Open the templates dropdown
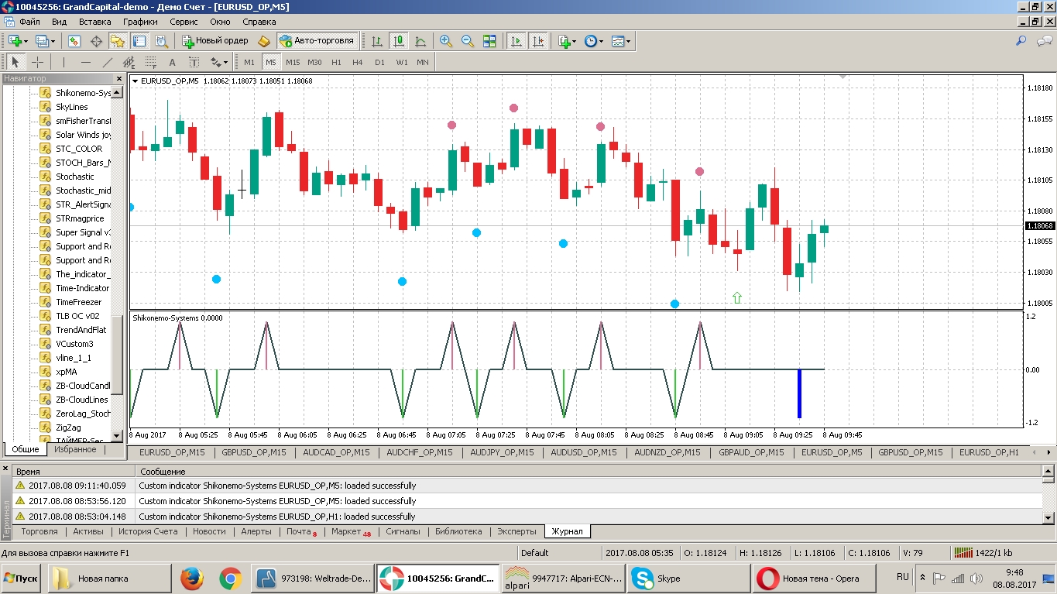 621,41
